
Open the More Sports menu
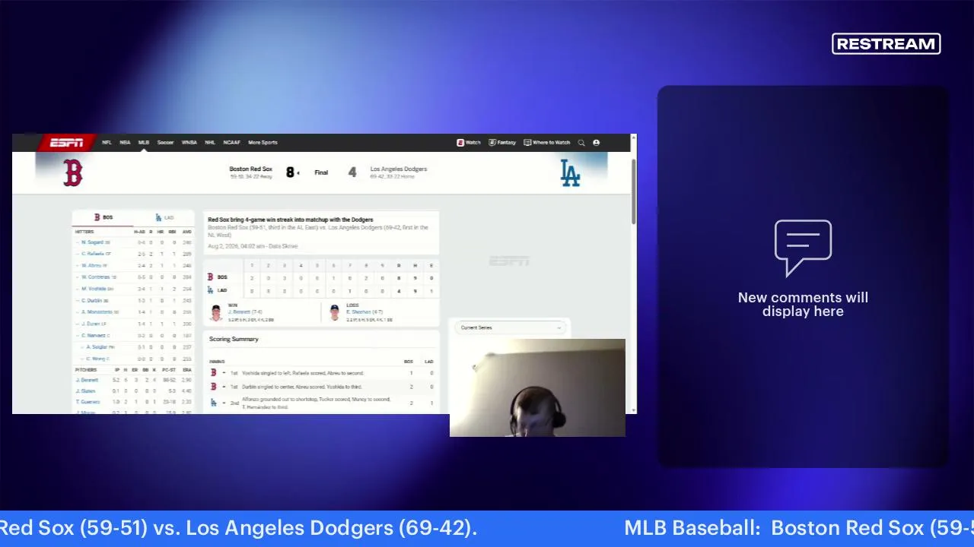[x=263, y=143]
